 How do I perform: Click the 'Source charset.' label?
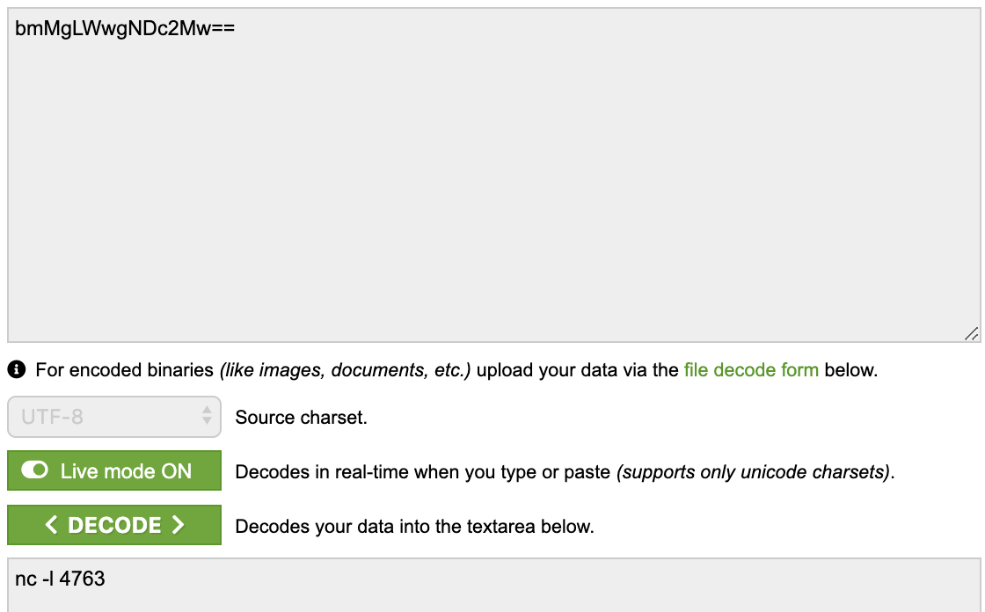point(301,417)
